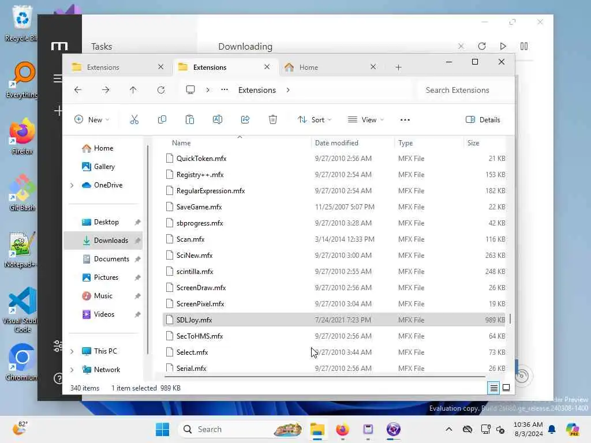The image size is (591, 443).
Task: Open Git Bash desktop shortcut
Action: pyautogui.click(x=22, y=192)
